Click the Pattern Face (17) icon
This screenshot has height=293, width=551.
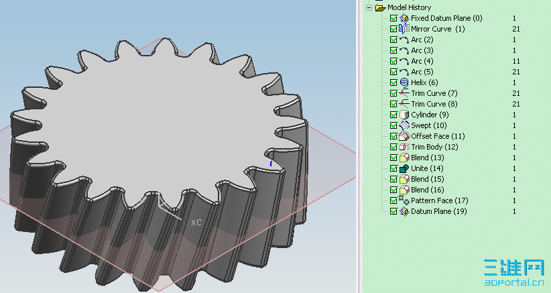click(x=404, y=200)
